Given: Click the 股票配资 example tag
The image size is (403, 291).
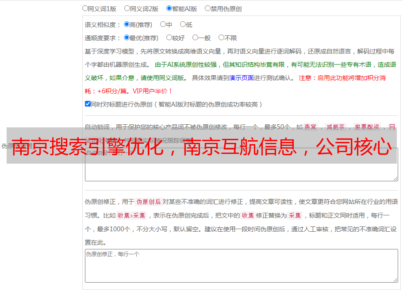Looking at the screenshot, I should pyautogui.click(x=367, y=127).
